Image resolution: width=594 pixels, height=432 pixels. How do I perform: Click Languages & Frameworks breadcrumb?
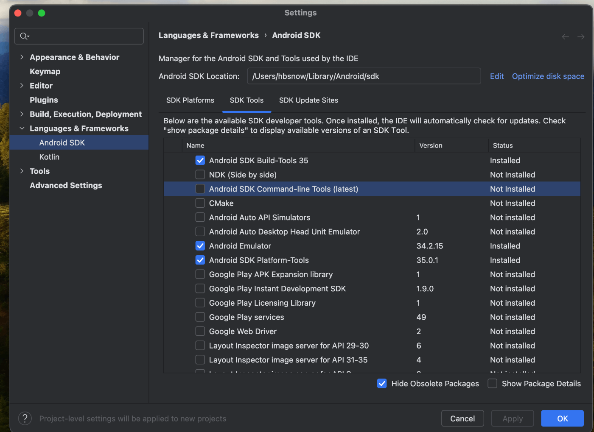[x=208, y=35]
